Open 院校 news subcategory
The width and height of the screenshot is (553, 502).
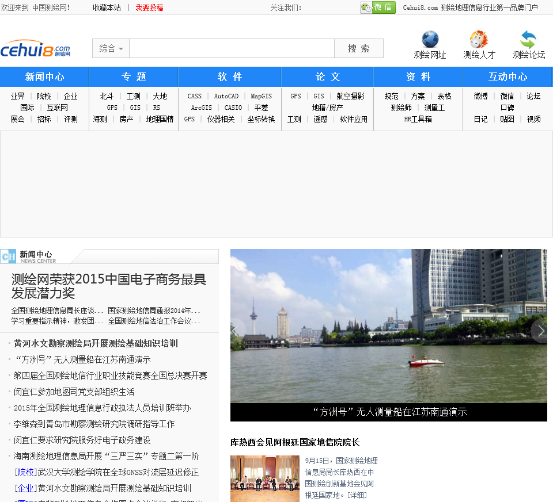coord(44,96)
